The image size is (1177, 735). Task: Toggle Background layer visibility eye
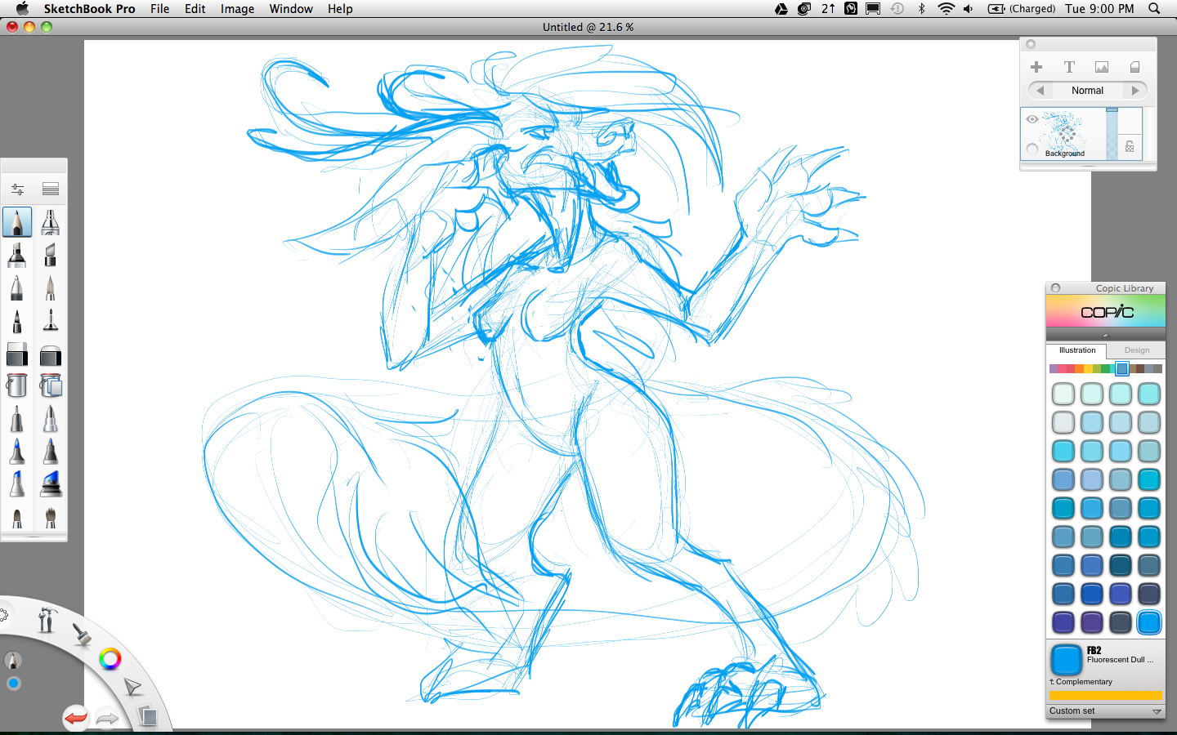coord(1032,119)
